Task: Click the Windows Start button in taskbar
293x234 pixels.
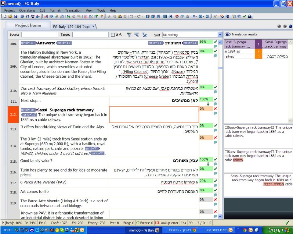Action: click(277, 230)
